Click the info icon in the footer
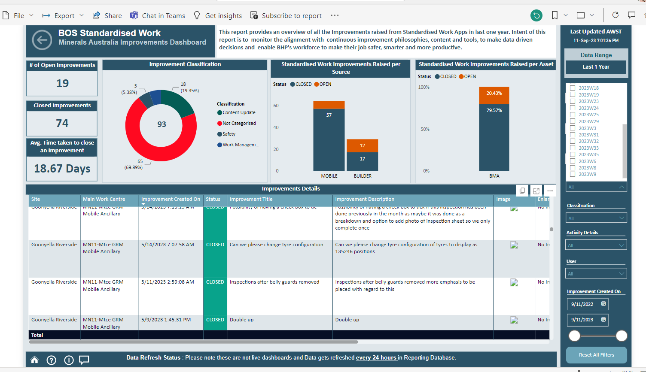 (x=69, y=360)
